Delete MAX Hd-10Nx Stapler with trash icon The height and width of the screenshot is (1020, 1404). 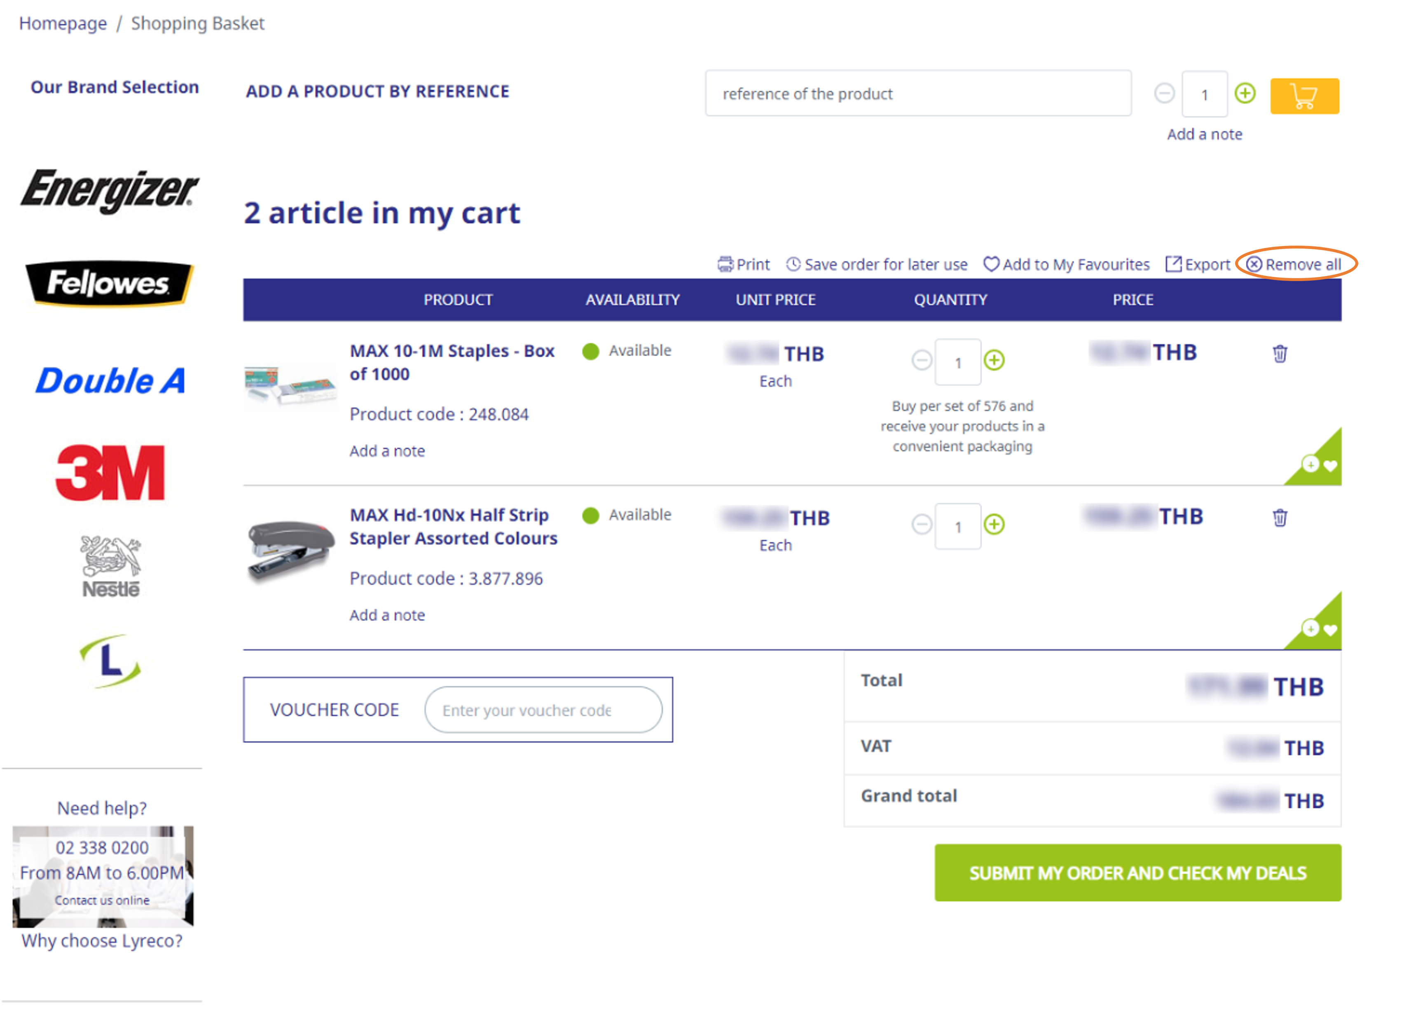coord(1280,518)
